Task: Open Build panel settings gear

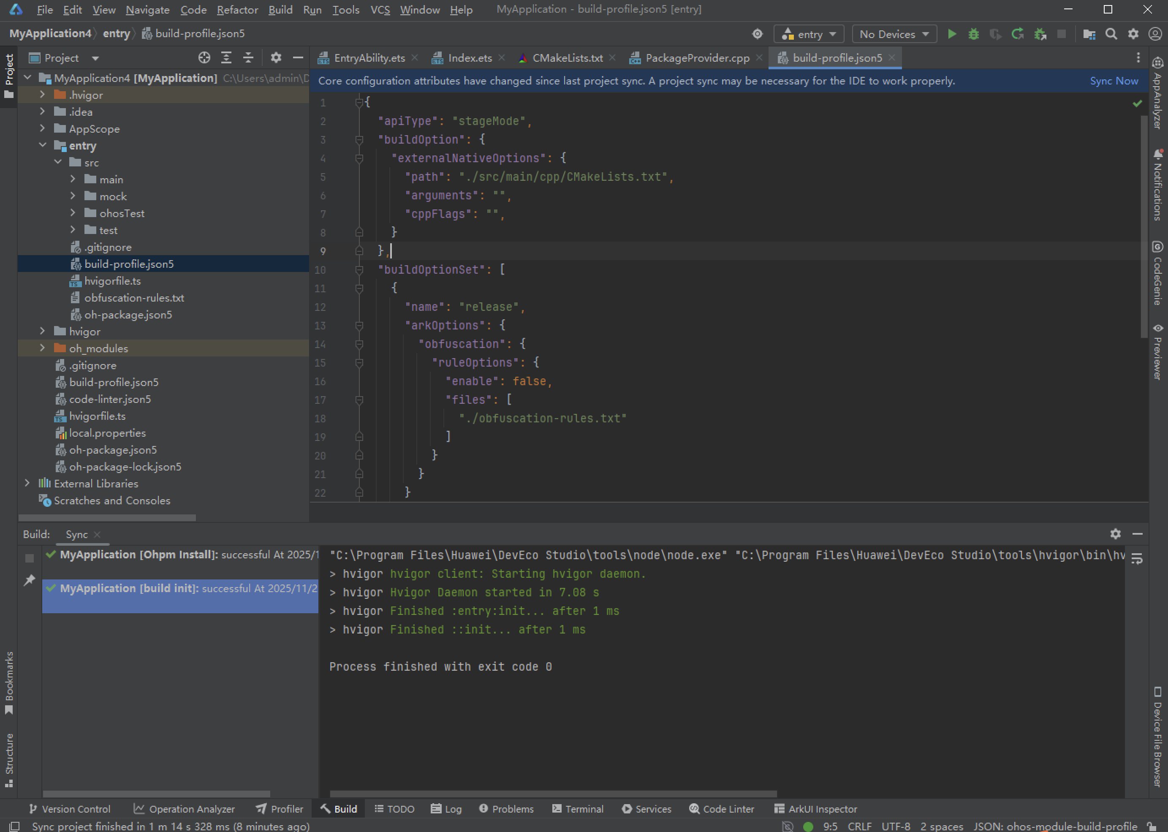Action: (1115, 534)
